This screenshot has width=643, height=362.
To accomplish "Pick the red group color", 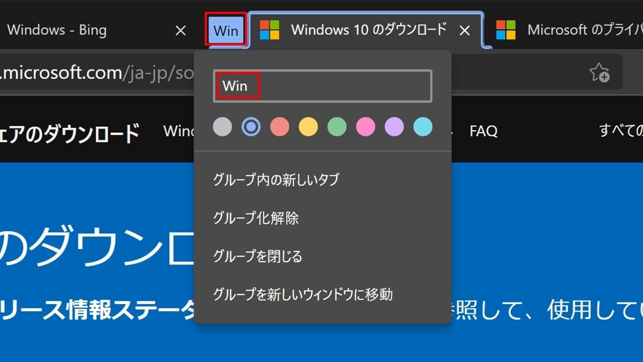I will pyautogui.click(x=280, y=127).
